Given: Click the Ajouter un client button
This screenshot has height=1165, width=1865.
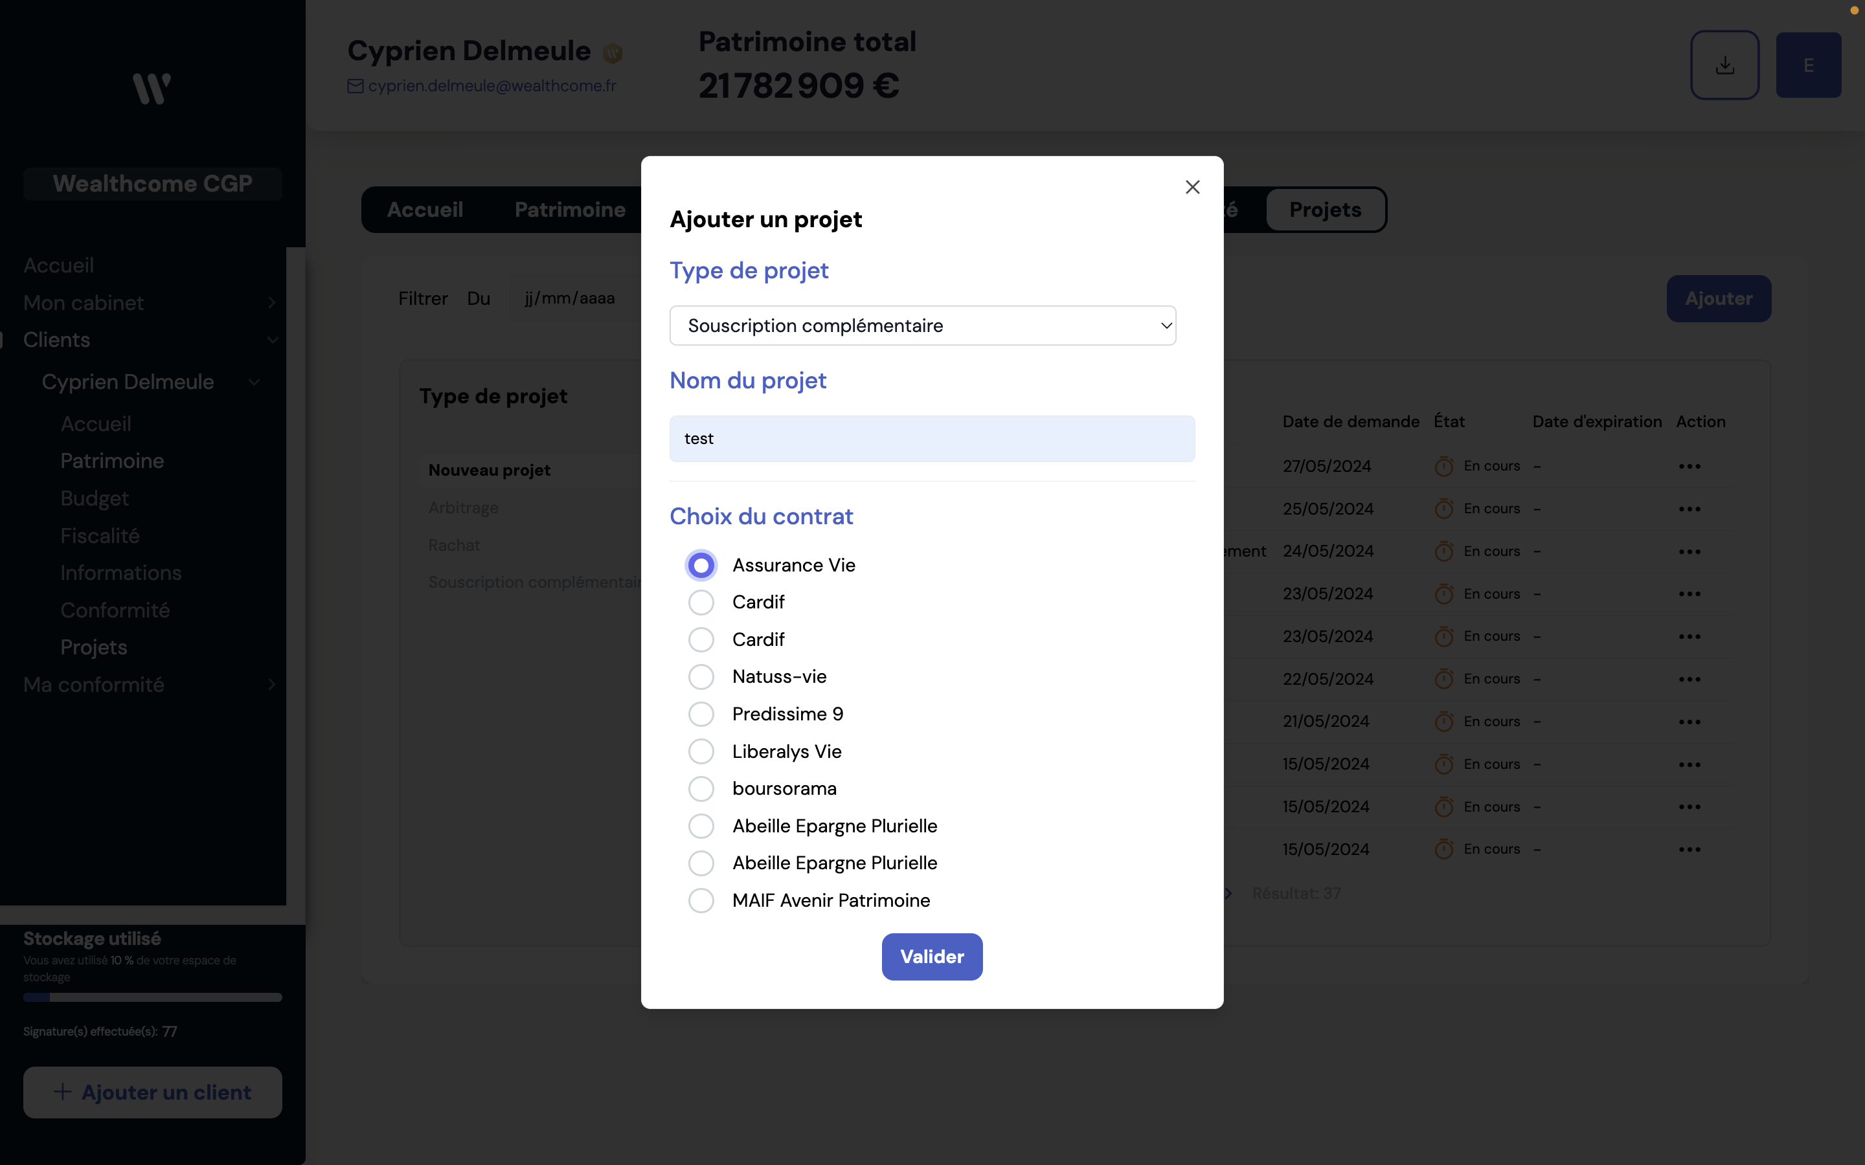Looking at the screenshot, I should point(153,1092).
